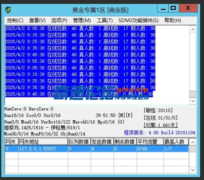Click the 程序版本 4.00 Build text

tap(159, 132)
